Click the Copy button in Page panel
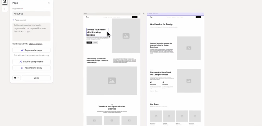The height and width of the screenshot is (126, 262). pyautogui.click(x=36, y=78)
